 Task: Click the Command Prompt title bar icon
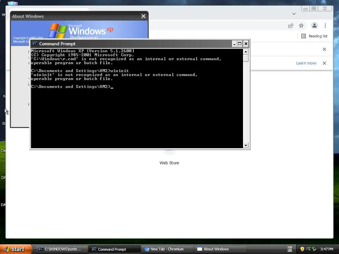pyautogui.click(x=34, y=44)
